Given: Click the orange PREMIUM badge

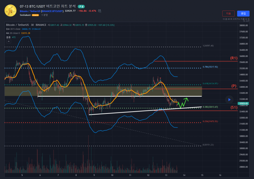Looking at the screenshot, I should pyautogui.click(x=35, y=15).
